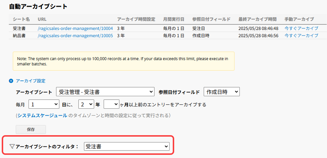Screen dimensions: 327x158
Task: Click the アーカイブ設定 link text
Action: coord(31,81)
